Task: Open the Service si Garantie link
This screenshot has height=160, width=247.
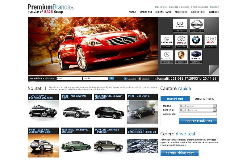Action: tap(180, 7)
